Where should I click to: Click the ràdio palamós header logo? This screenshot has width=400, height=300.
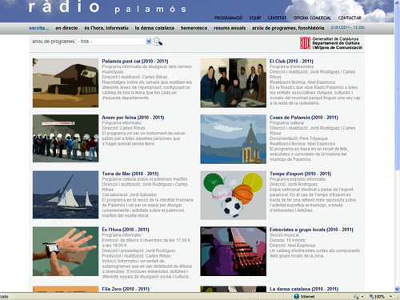[x=107, y=7]
